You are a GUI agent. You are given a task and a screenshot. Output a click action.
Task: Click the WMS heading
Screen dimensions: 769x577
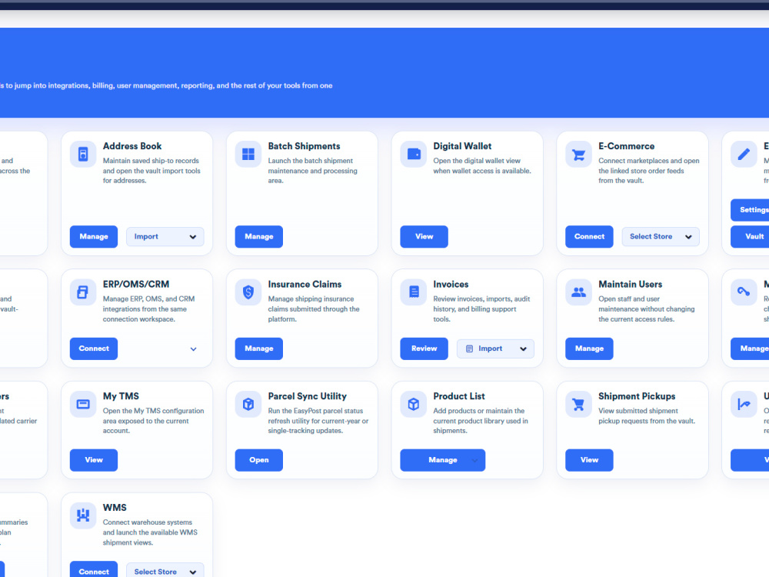coord(115,508)
